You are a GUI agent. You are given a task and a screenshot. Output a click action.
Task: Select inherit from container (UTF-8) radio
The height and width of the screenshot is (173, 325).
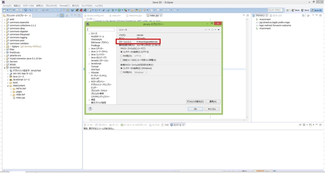pyautogui.click(x=122, y=52)
